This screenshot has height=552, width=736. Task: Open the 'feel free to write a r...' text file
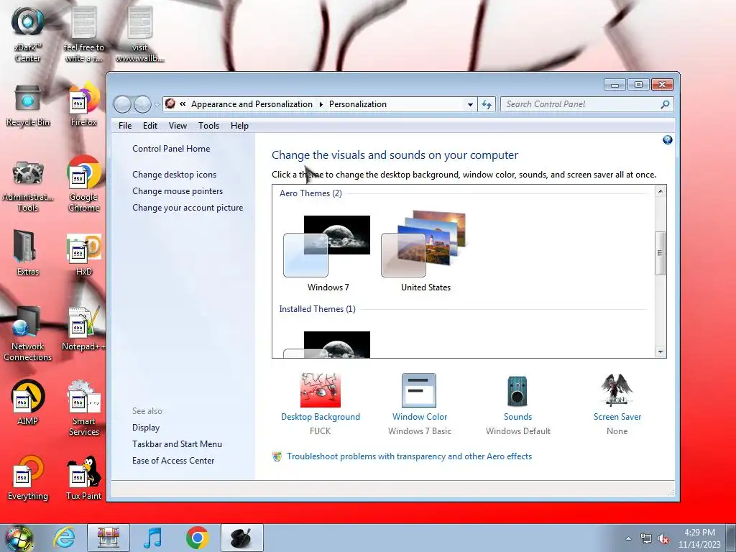coord(84,34)
